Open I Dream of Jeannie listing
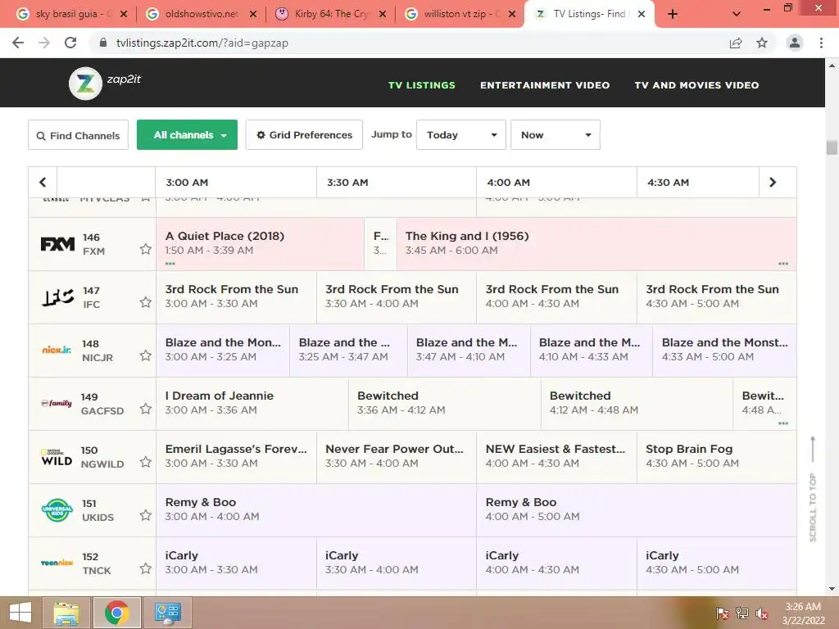Screen dimensions: 839x629 pyautogui.click(x=252, y=403)
